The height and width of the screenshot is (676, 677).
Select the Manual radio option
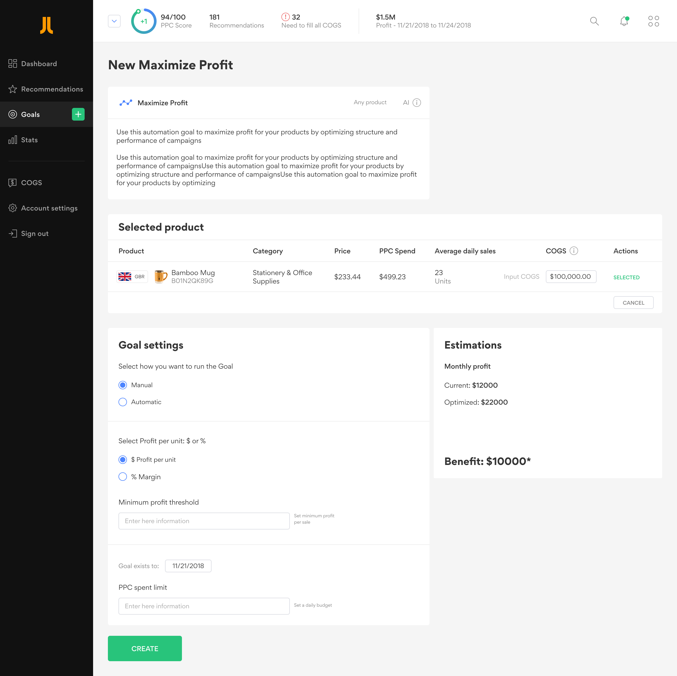point(123,385)
